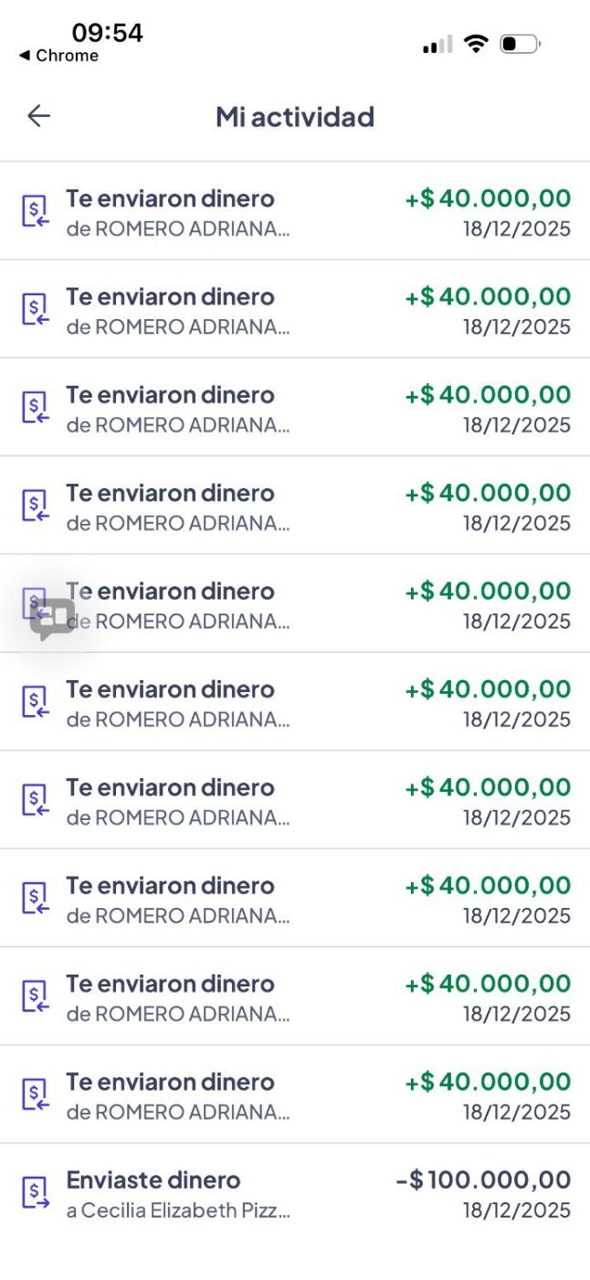Tap recipient "a Cecilia Elizabeth Pizz..."
590x1280 pixels.
tap(178, 1211)
